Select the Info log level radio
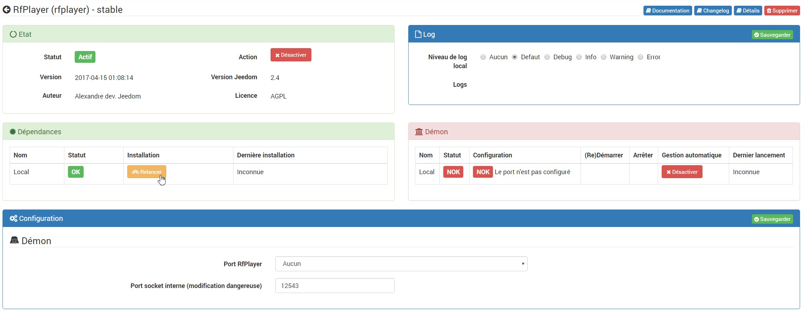804x318 pixels. click(579, 57)
